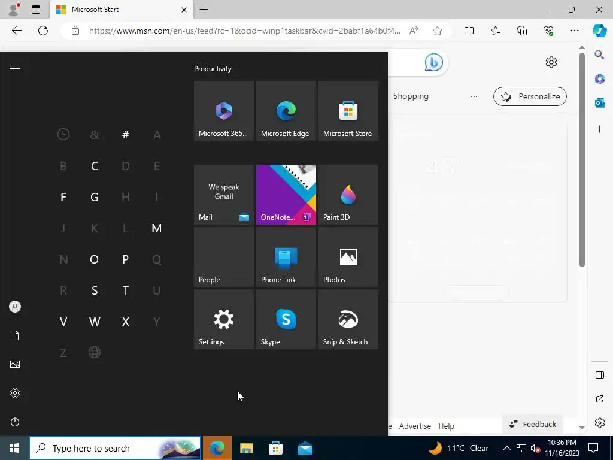Click the taskbar search box
The height and width of the screenshot is (460, 613).
[116, 448]
